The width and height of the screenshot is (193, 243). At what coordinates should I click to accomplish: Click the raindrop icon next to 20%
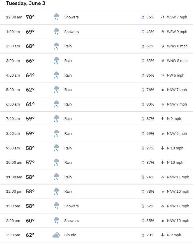pos(143,235)
